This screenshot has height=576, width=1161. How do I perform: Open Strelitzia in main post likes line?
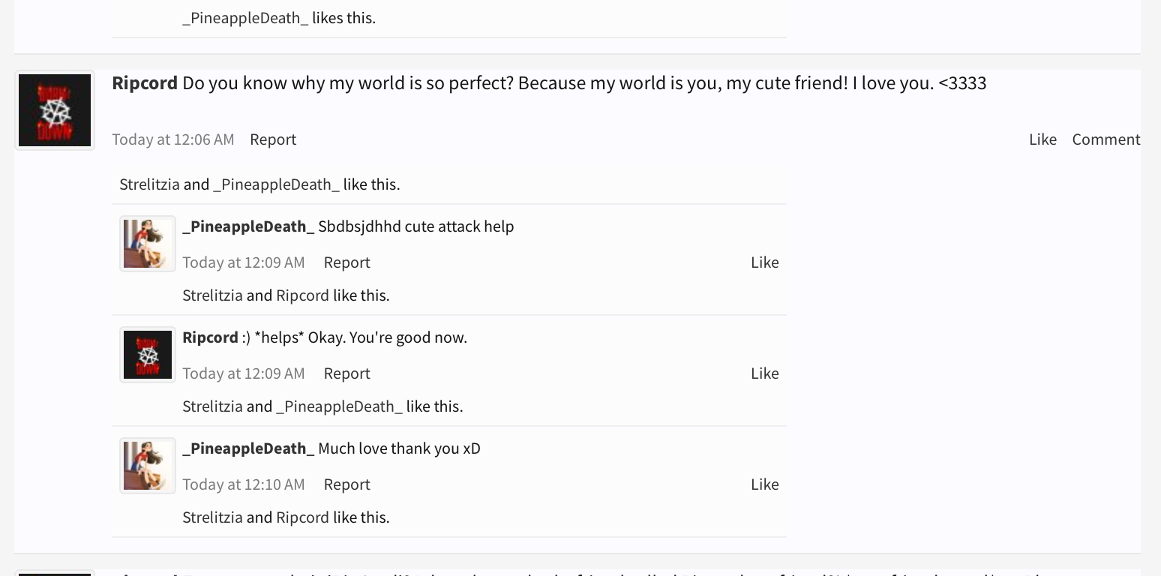(x=149, y=184)
